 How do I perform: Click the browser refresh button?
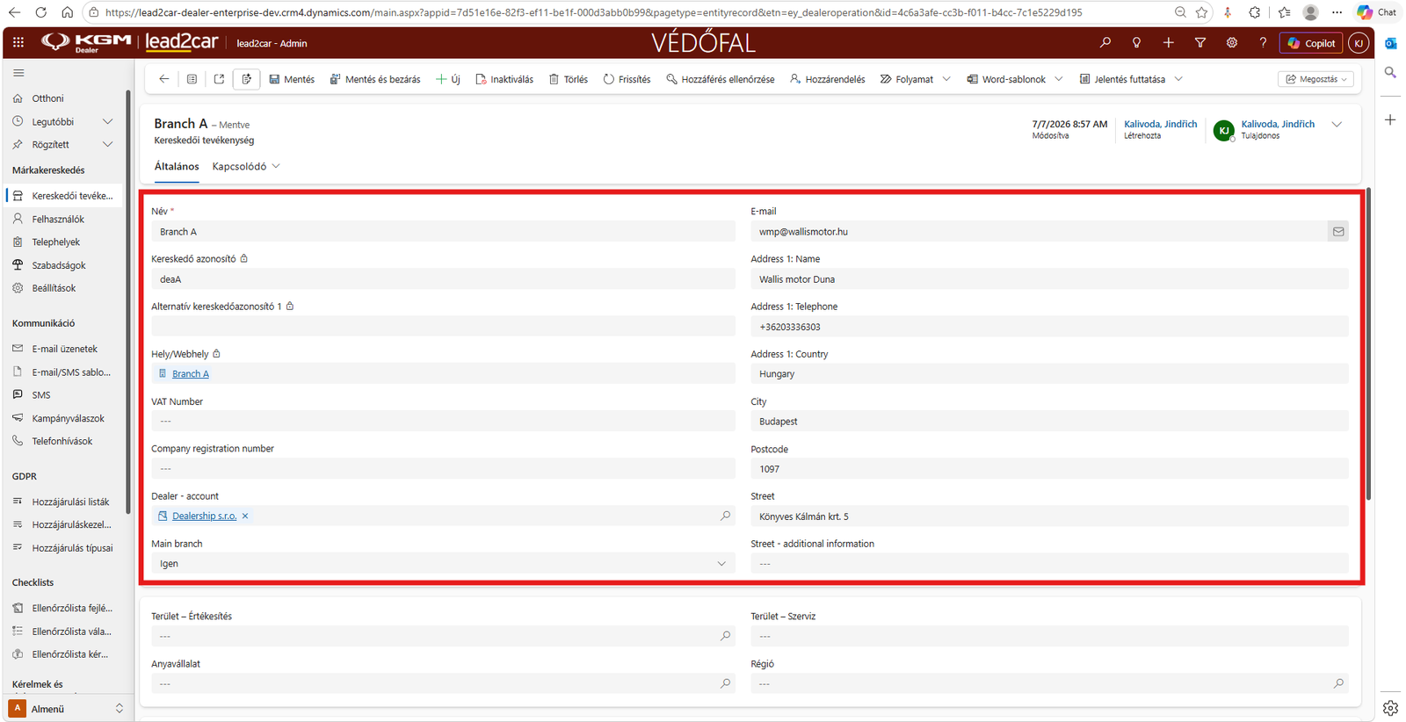click(40, 12)
